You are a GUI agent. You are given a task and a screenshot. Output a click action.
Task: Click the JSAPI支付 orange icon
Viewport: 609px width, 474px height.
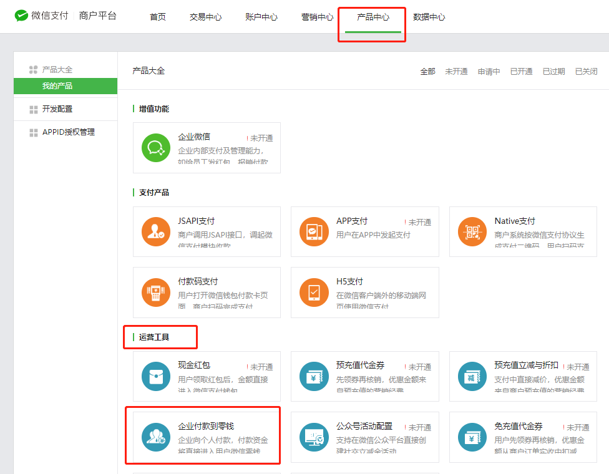pos(156,232)
